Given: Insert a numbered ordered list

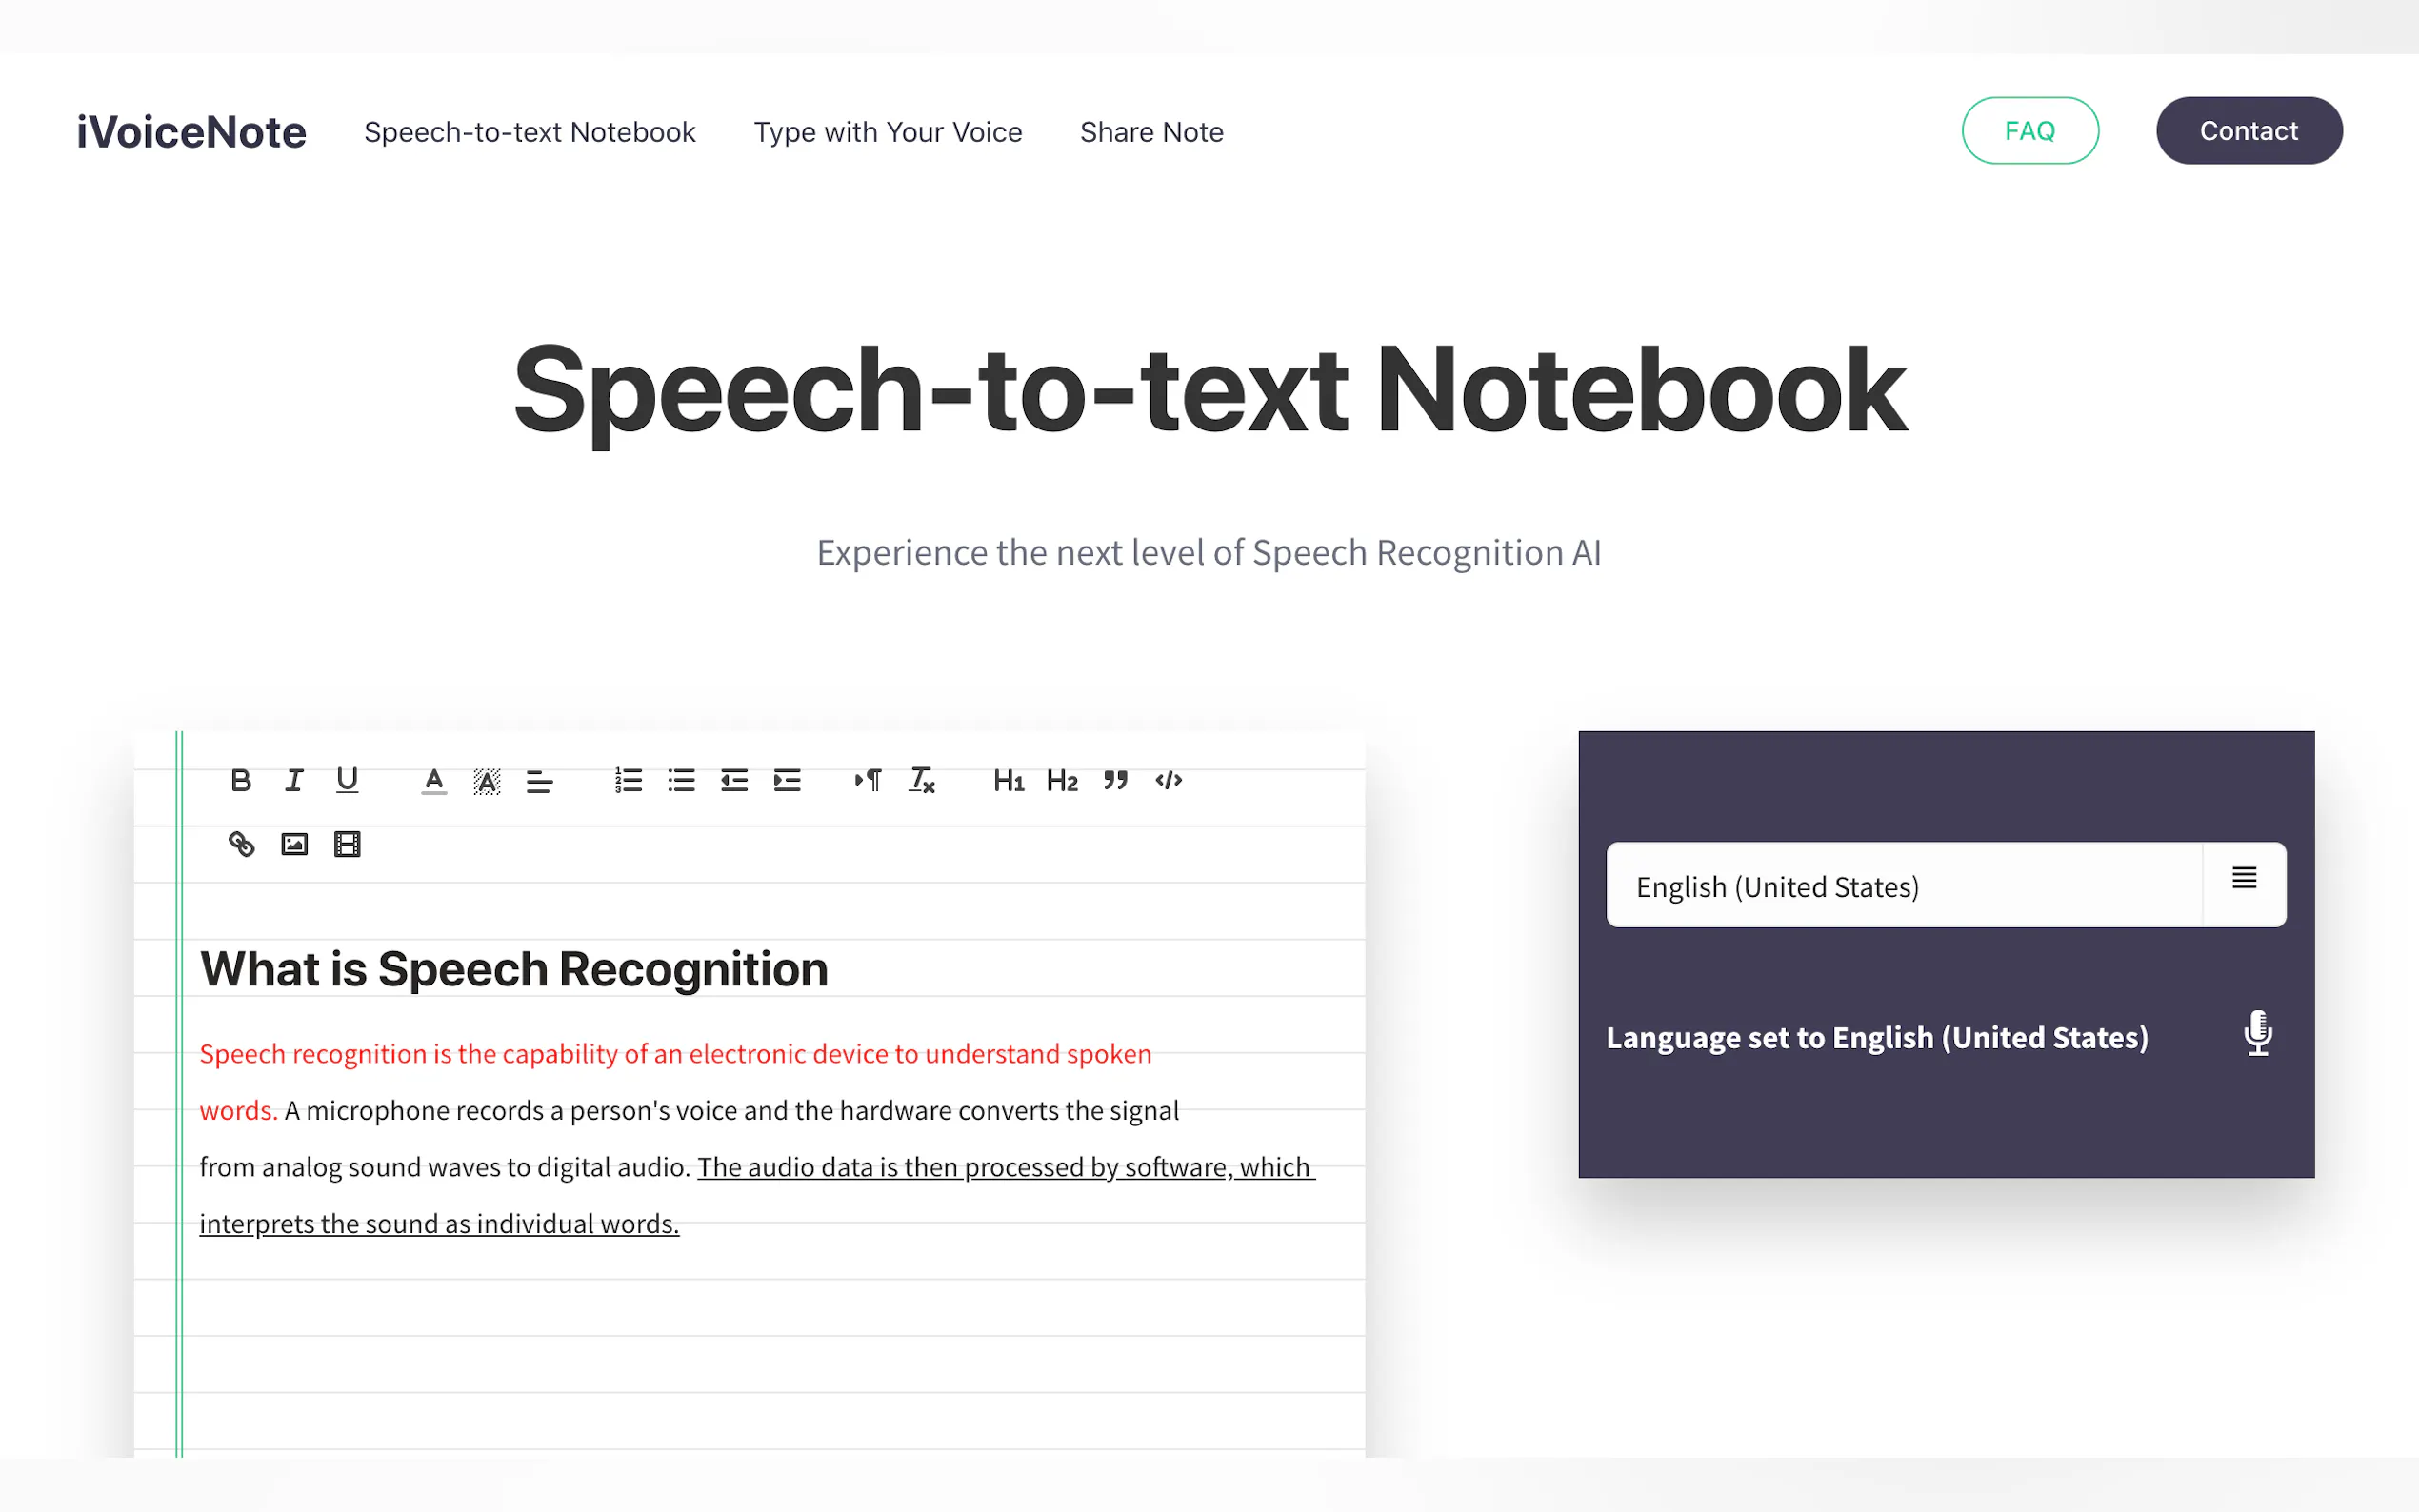Looking at the screenshot, I should click(x=628, y=780).
